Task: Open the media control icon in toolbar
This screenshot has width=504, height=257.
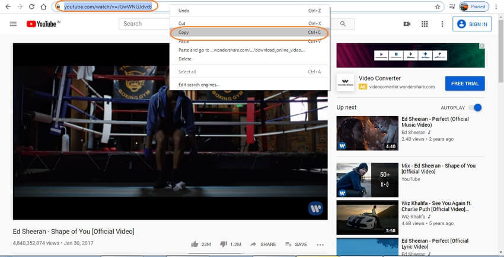Action: tap(452, 7)
